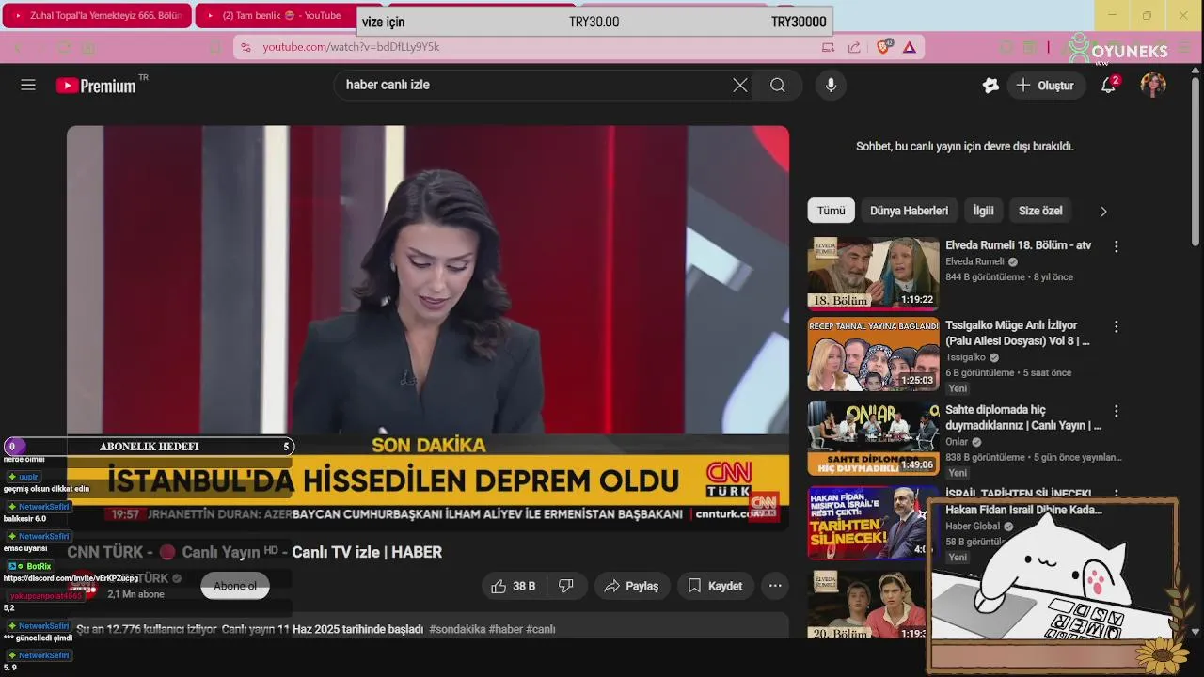This screenshot has width=1204, height=677.
Task: Open options menu for Tssigalko Müge Anlı video
Action: pyautogui.click(x=1117, y=327)
